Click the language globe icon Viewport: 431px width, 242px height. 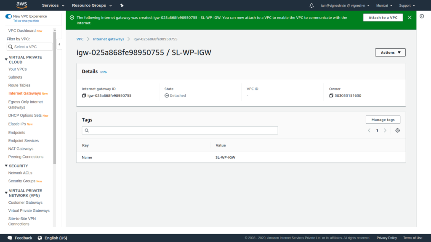[40, 238]
